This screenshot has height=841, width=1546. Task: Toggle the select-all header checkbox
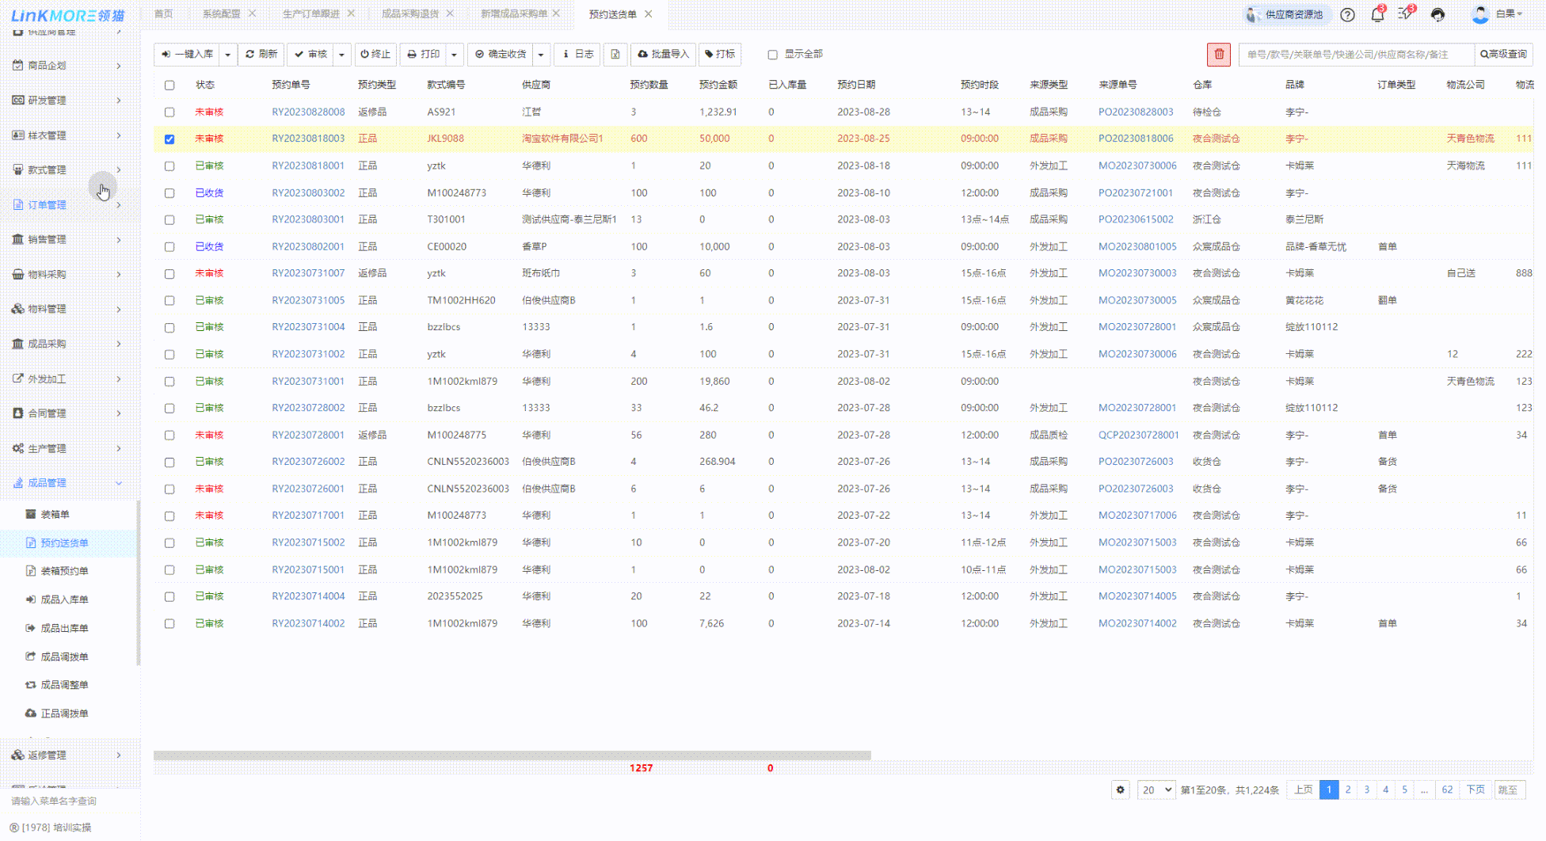pyautogui.click(x=169, y=86)
